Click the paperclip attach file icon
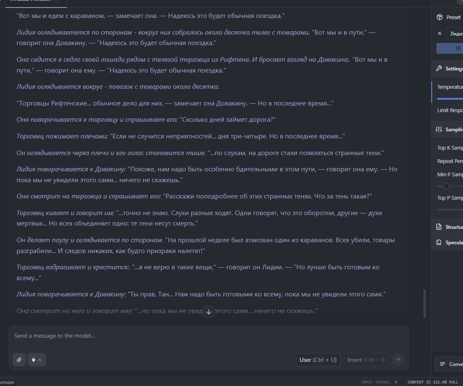Image resolution: width=463 pixels, height=386 pixels. coord(19,360)
